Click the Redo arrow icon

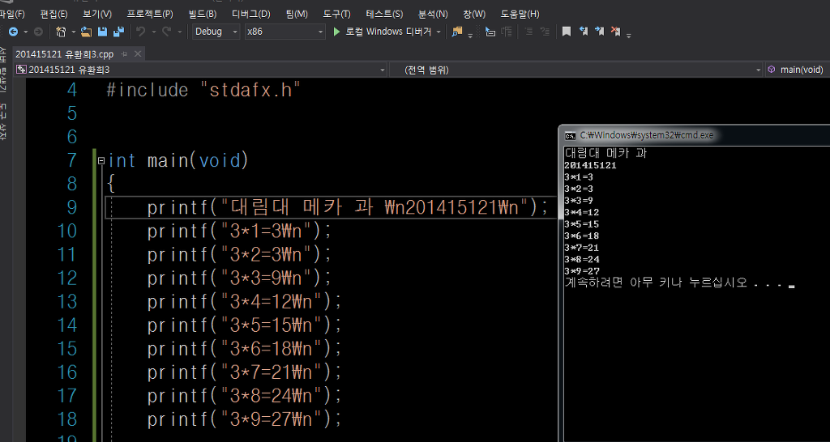167,32
